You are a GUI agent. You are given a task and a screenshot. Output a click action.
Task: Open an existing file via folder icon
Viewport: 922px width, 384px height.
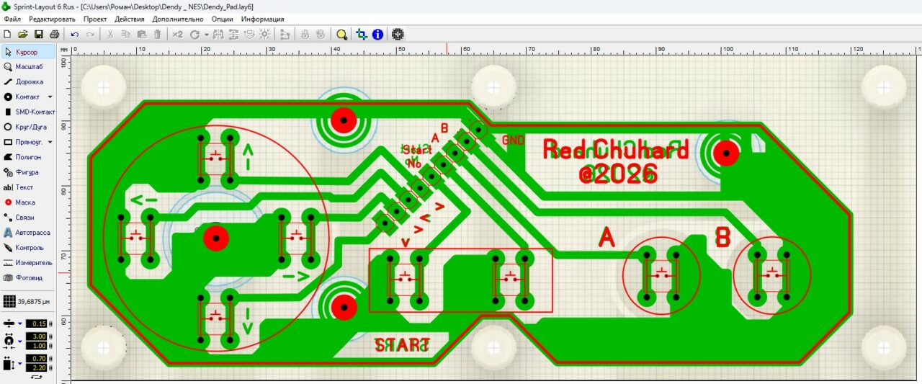[22, 34]
